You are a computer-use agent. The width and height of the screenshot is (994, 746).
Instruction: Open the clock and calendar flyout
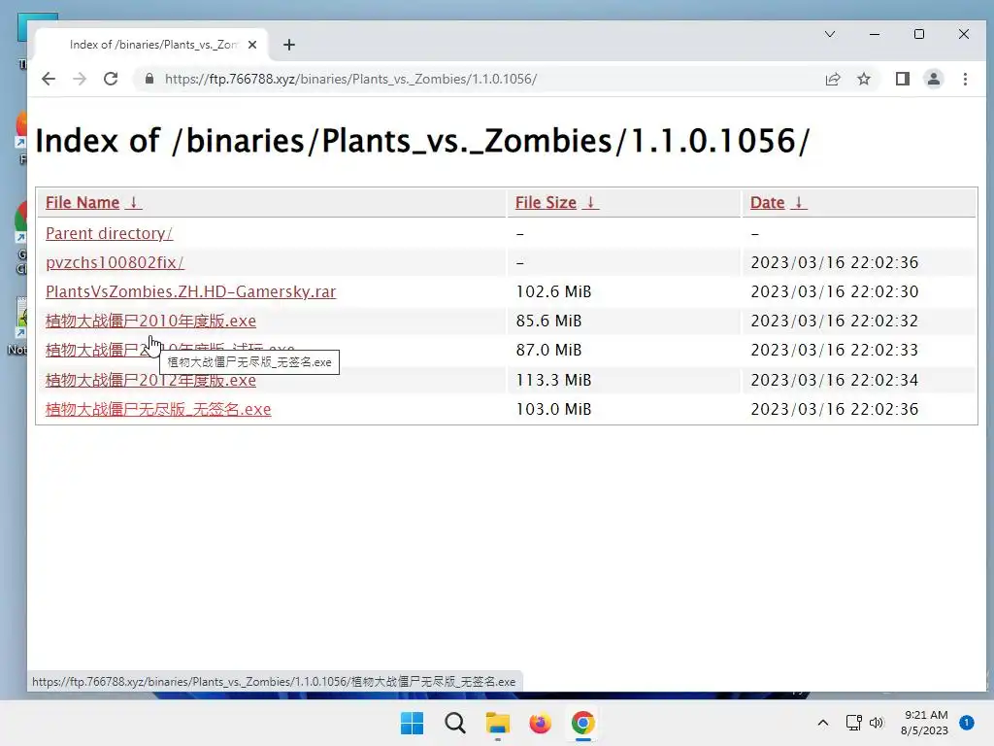pyautogui.click(x=924, y=723)
